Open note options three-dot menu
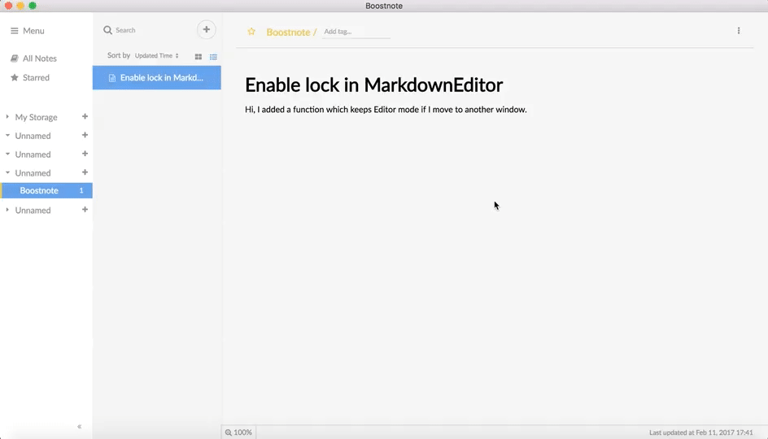The width and height of the screenshot is (768, 439). pos(739,31)
